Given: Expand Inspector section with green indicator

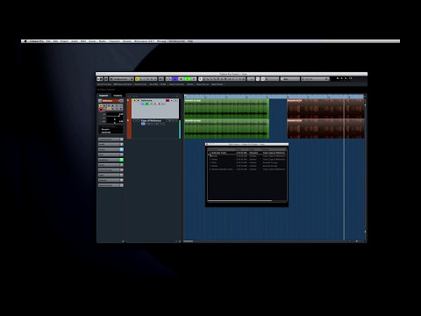Looking at the screenshot, I should [x=111, y=160].
